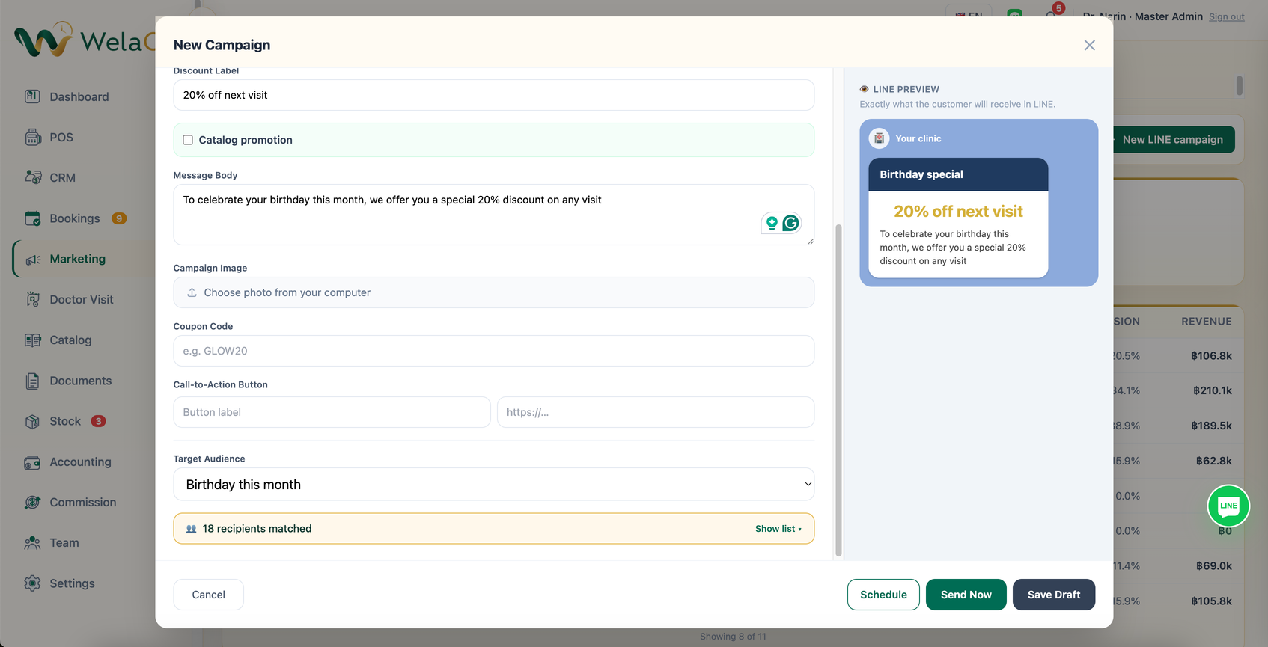Click the Save Draft button
The height and width of the screenshot is (647, 1268).
[x=1053, y=595]
